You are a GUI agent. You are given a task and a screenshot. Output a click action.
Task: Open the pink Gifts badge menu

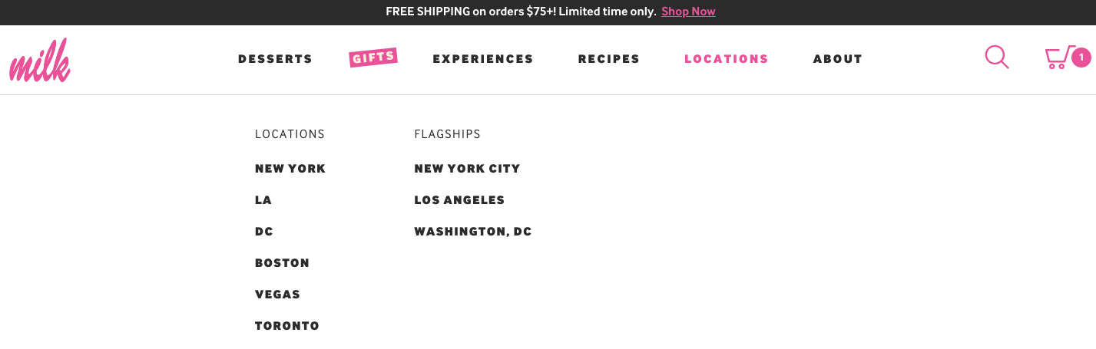(373, 58)
